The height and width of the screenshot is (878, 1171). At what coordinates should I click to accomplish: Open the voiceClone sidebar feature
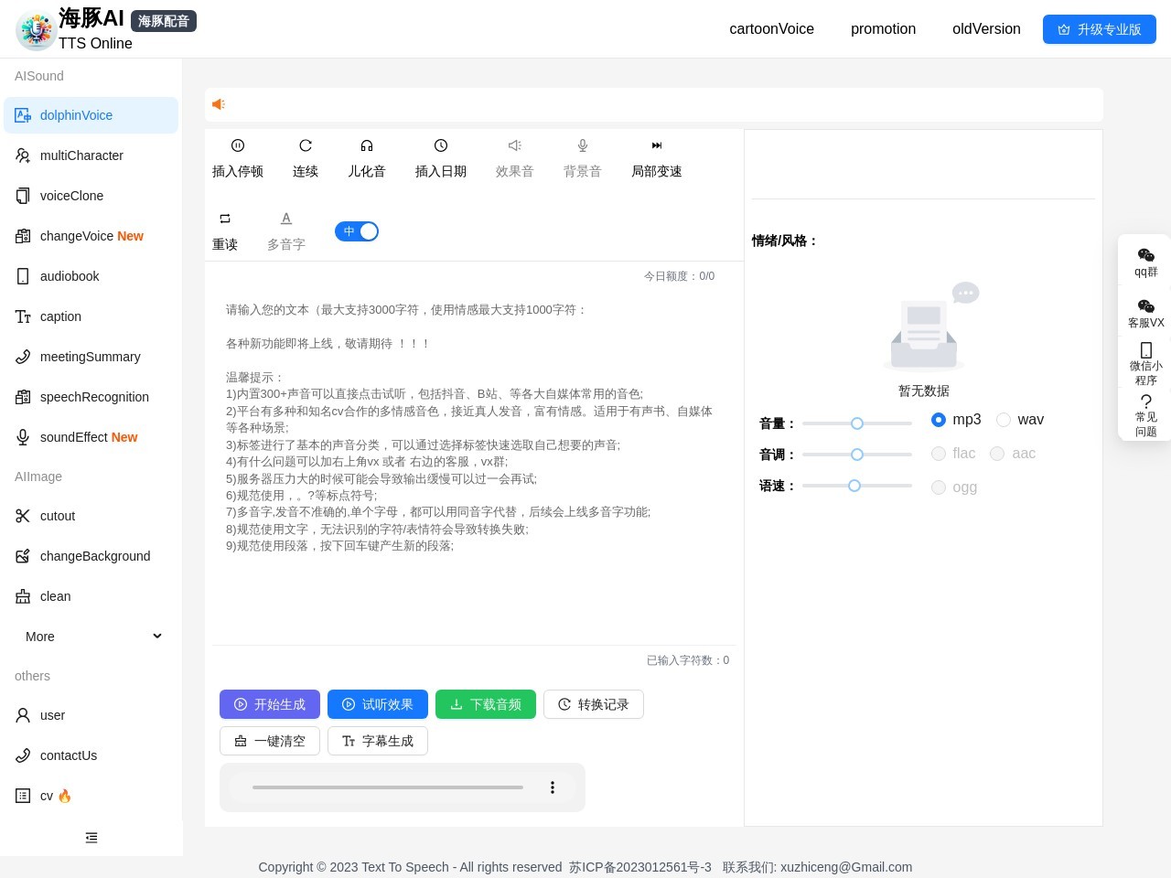[x=71, y=196]
